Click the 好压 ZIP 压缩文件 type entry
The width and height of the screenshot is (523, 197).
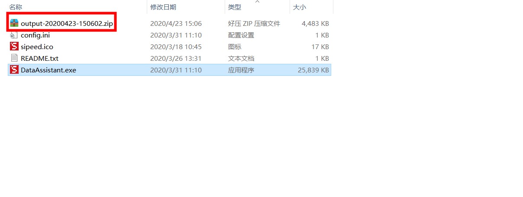click(x=254, y=23)
